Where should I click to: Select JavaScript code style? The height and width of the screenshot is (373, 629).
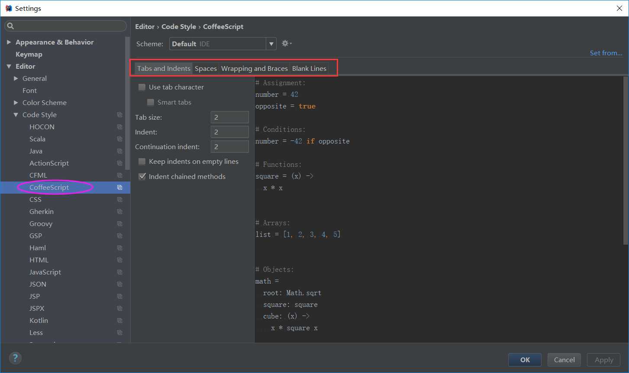coord(45,272)
